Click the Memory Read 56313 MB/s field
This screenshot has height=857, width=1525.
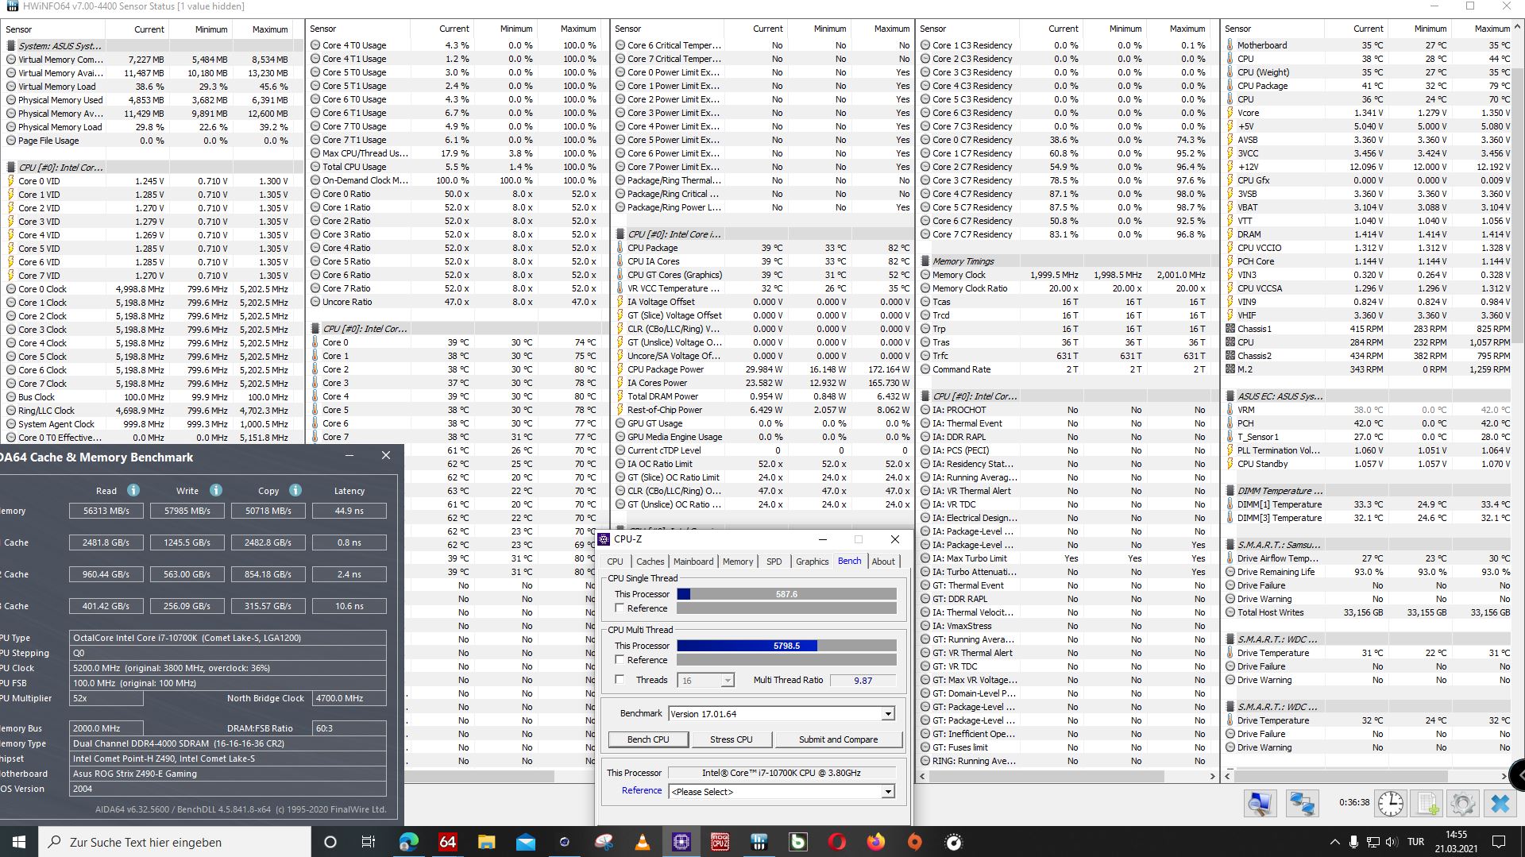[106, 511]
